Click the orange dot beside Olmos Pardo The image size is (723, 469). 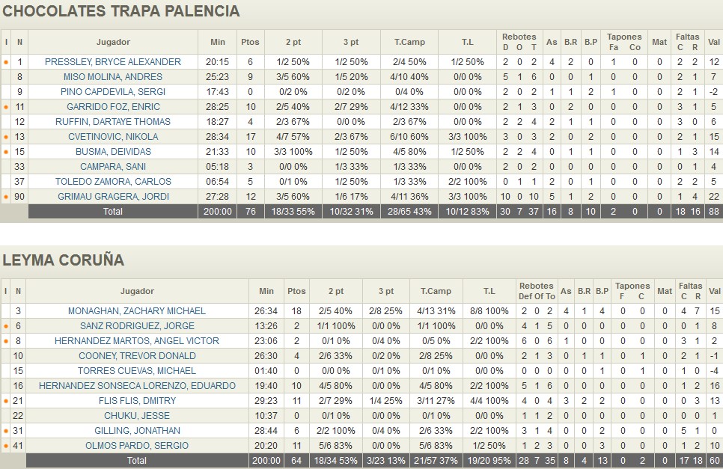click(x=6, y=446)
